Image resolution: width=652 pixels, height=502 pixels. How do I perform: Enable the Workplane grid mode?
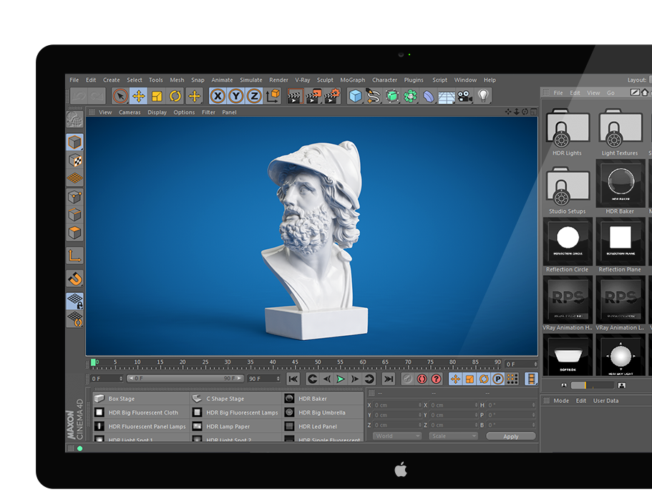[x=74, y=178]
